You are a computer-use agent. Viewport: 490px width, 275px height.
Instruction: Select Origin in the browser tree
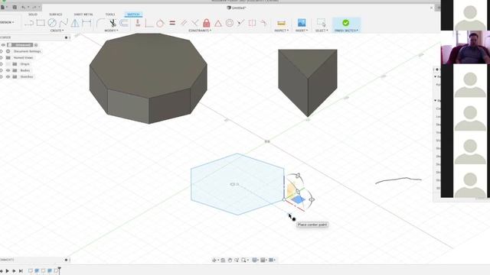pyautogui.click(x=24, y=64)
